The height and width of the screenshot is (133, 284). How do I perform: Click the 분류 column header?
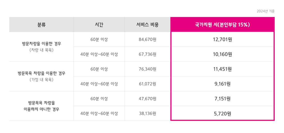pyautogui.click(x=42, y=24)
